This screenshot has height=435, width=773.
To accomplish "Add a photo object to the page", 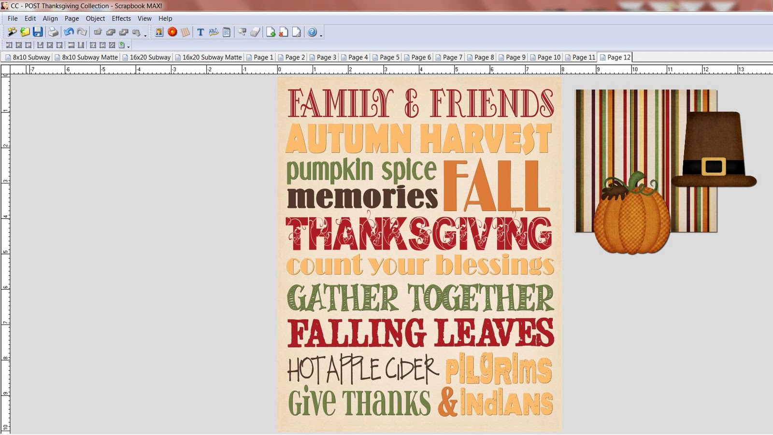I will coord(158,31).
